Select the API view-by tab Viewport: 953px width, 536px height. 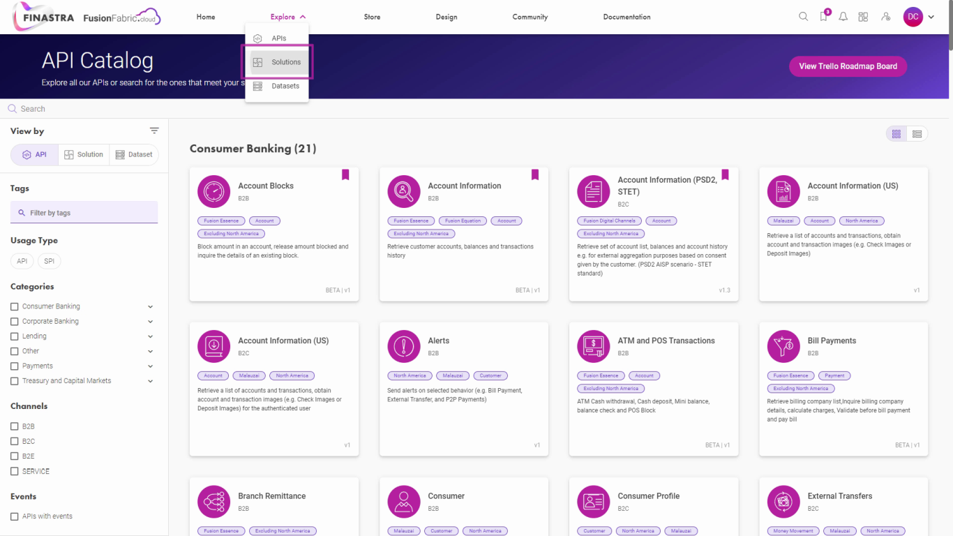click(x=35, y=154)
